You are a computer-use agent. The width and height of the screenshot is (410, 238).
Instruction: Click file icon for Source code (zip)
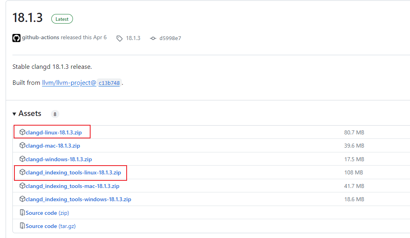(x=22, y=213)
